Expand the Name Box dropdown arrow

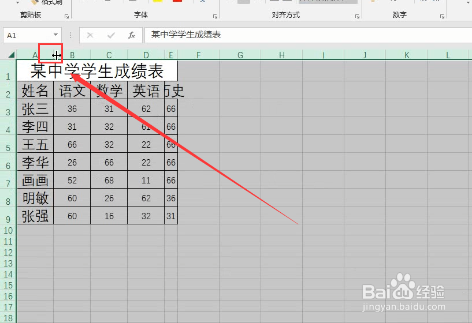pyautogui.click(x=55, y=35)
